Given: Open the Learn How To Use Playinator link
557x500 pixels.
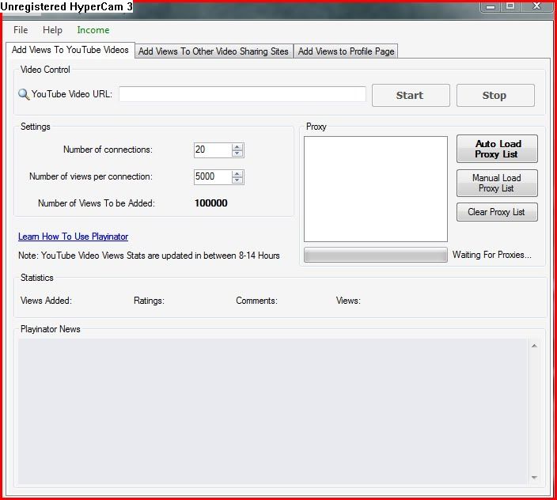Looking at the screenshot, I should (x=73, y=237).
